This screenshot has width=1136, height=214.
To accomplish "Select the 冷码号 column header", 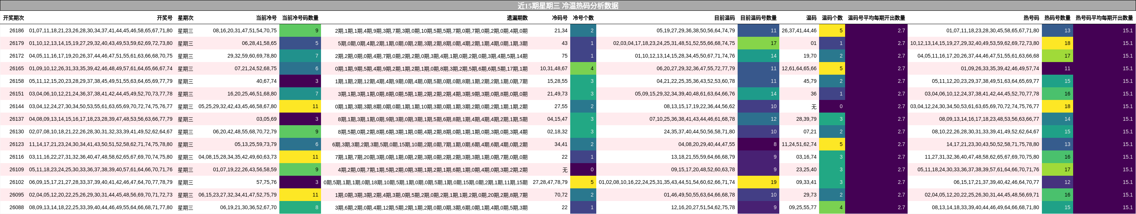I will tap(559, 18).
